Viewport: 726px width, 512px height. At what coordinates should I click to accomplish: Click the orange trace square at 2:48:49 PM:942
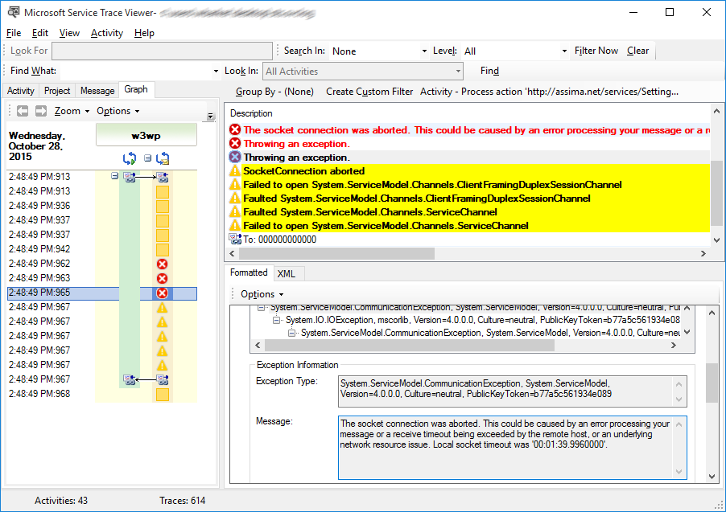pos(163,250)
